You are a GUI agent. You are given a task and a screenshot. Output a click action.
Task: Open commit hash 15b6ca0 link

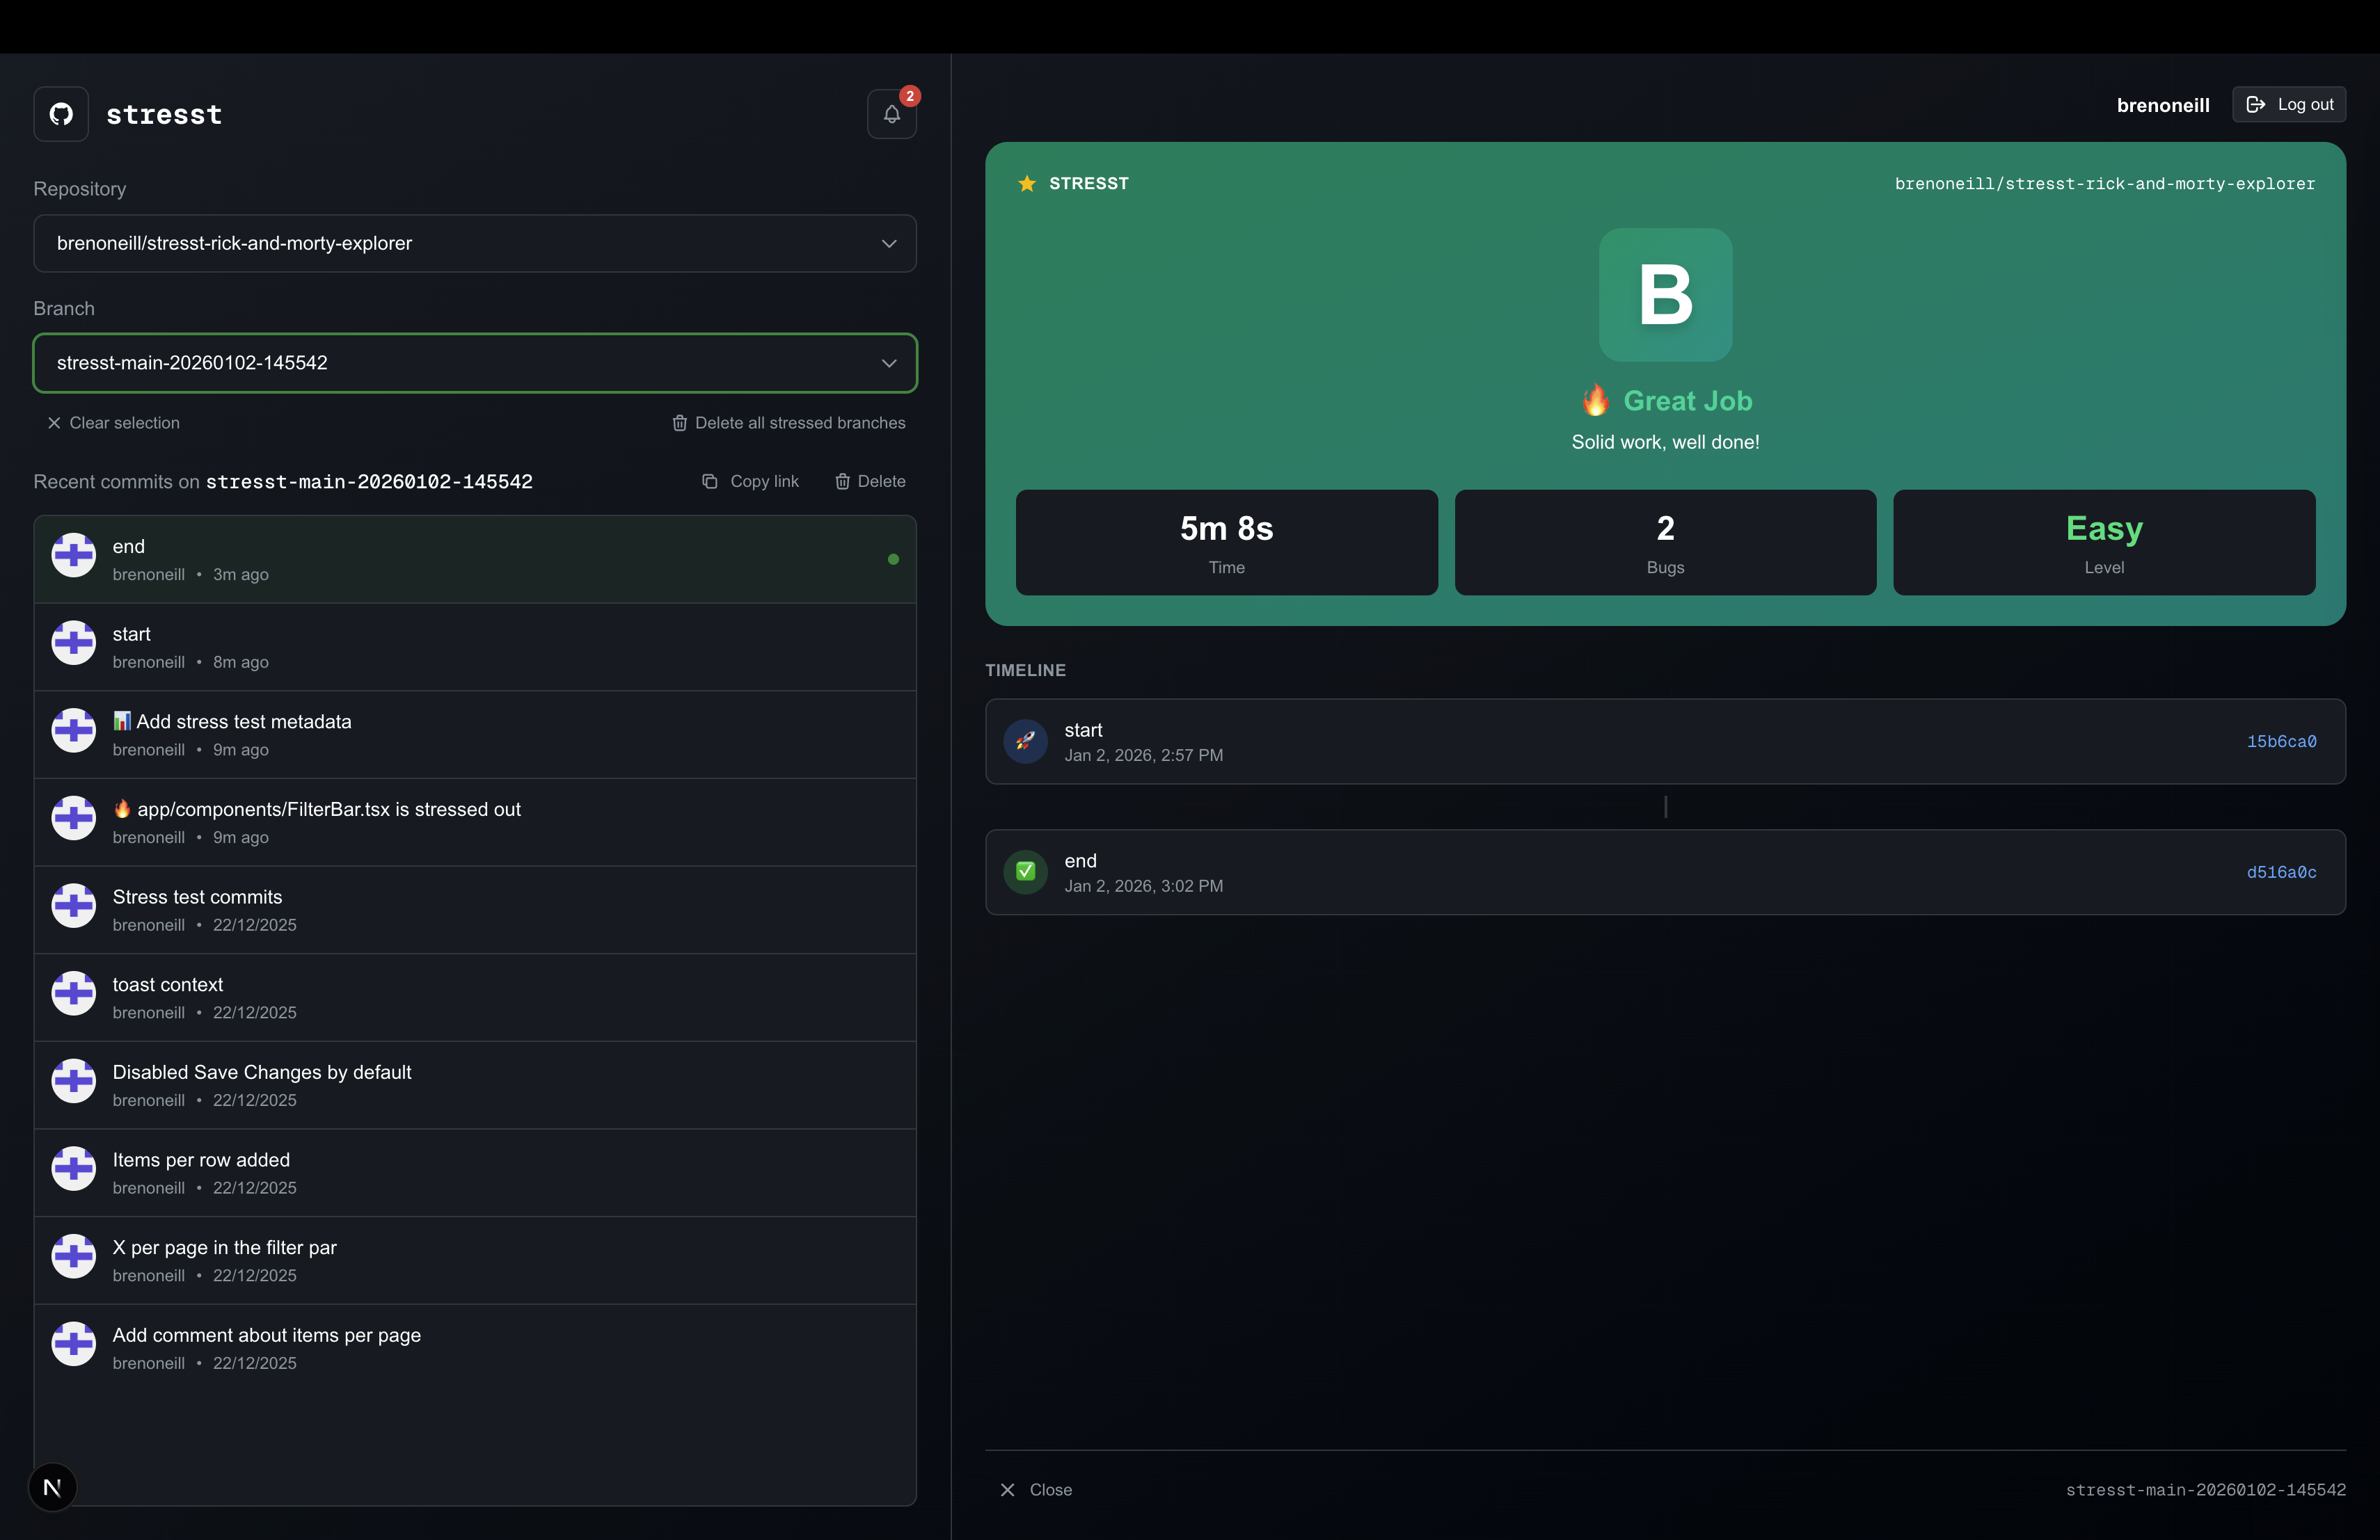coord(2281,741)
